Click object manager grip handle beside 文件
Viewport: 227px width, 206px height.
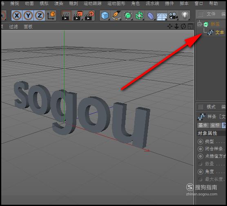(x=200, y=14)
